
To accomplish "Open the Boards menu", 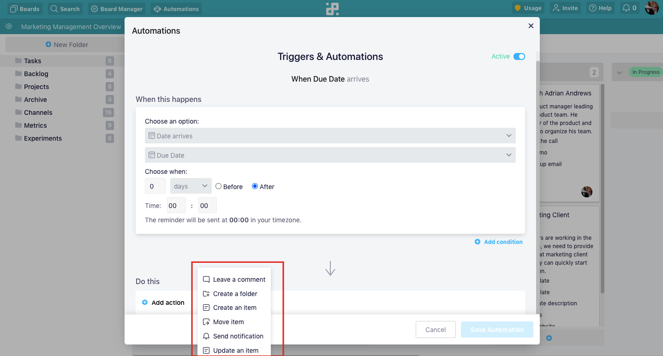I will coord(25,8).
